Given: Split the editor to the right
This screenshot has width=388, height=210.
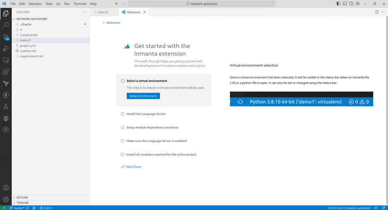Looking at the screenshot, I should 377,12.
